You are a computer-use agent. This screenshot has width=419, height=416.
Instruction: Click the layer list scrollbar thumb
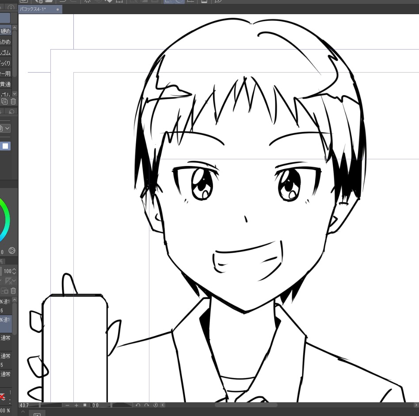click(x=15, y=318)
